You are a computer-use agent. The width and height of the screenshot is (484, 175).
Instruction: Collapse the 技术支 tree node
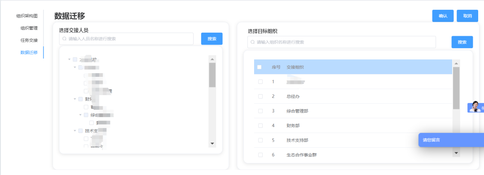(75, 131)
